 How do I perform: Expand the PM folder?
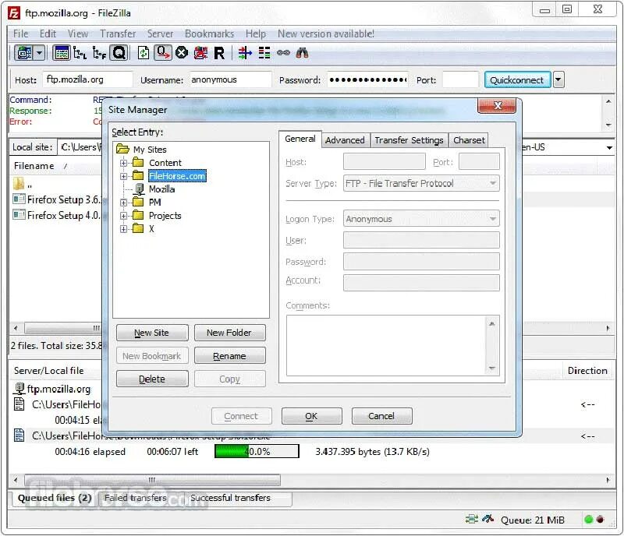point(124,203)
